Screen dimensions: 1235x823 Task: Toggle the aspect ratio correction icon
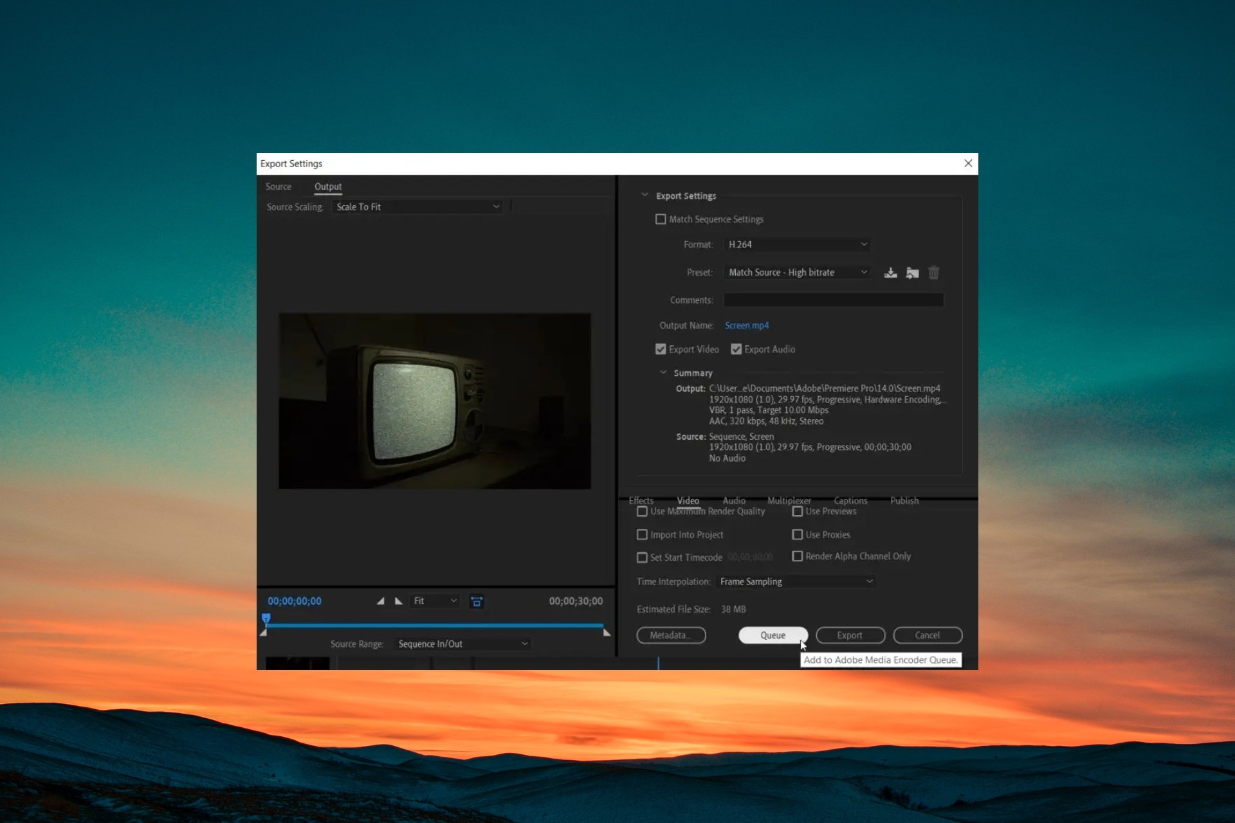477,601
